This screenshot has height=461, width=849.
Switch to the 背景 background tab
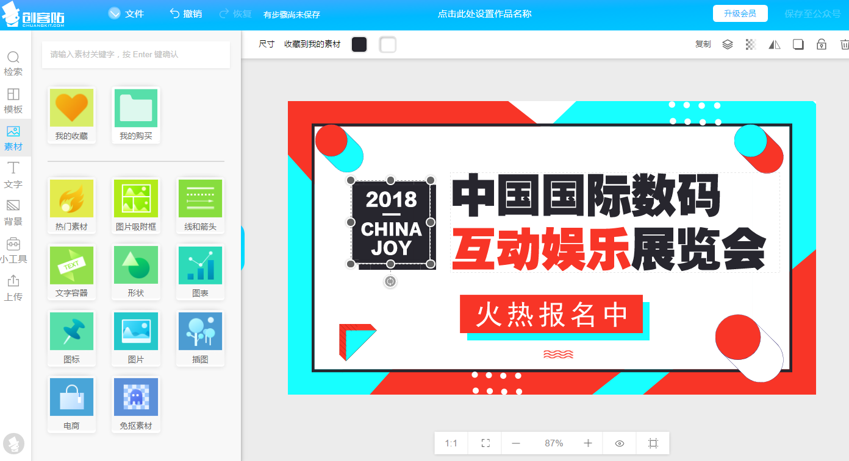click(13, 213)
